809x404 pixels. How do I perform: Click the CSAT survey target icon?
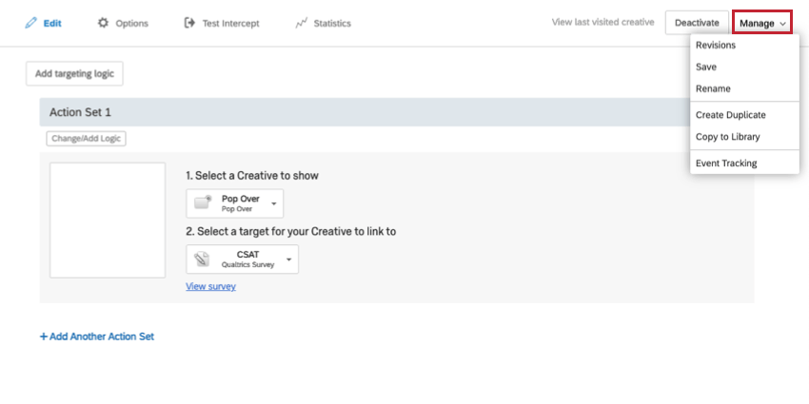point(202,260)
